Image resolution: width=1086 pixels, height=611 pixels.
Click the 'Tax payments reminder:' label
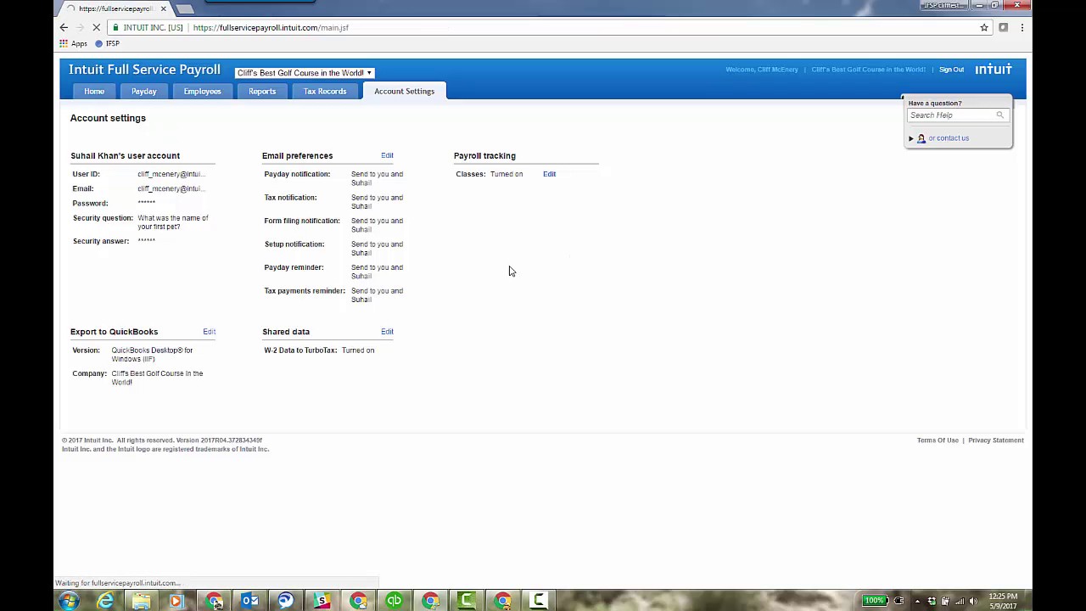tap(305, 291)
